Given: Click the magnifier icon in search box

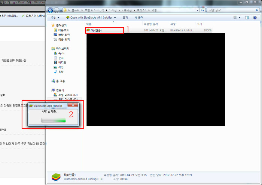Looking at the screenshot, I should (257, 10).
